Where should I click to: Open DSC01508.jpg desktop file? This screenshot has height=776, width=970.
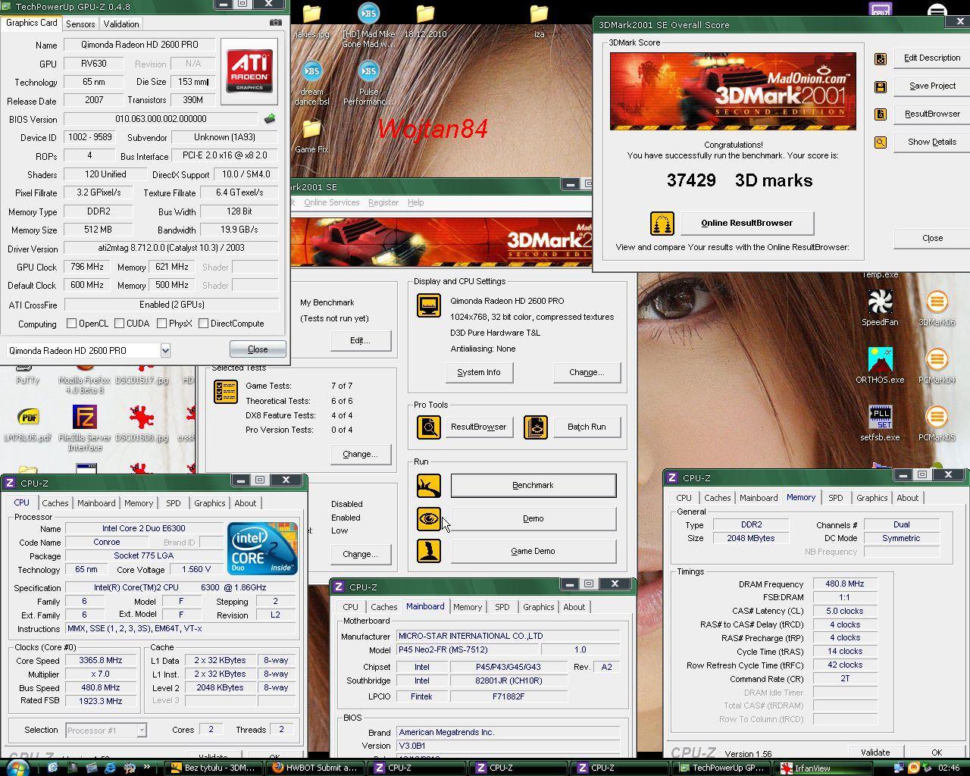tap(142, 424)
